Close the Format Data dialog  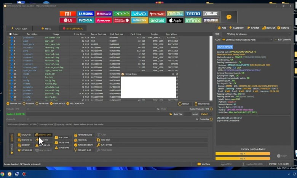point(173,74)
